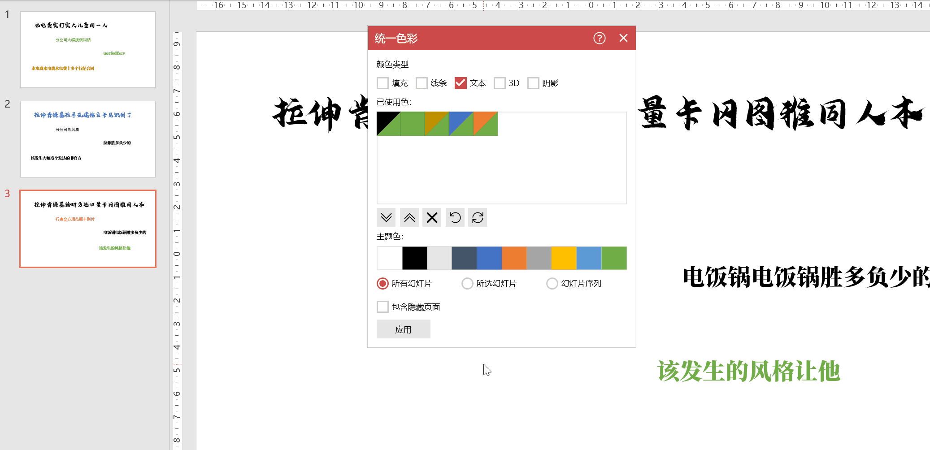Pick the blue theme color
Screen dimensions: 930x450
(x=490, y=258)
